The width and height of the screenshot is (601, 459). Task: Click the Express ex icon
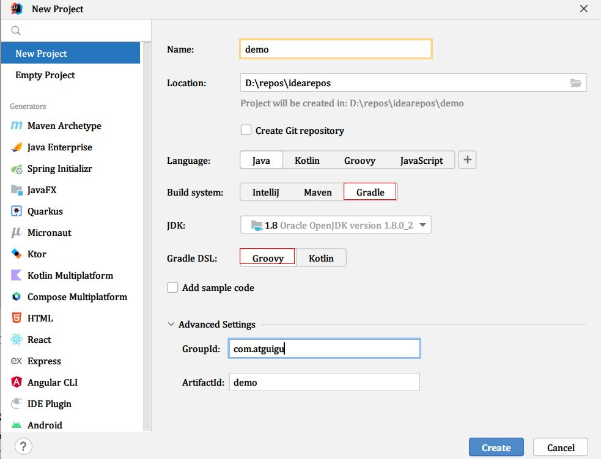pos(16,361)
